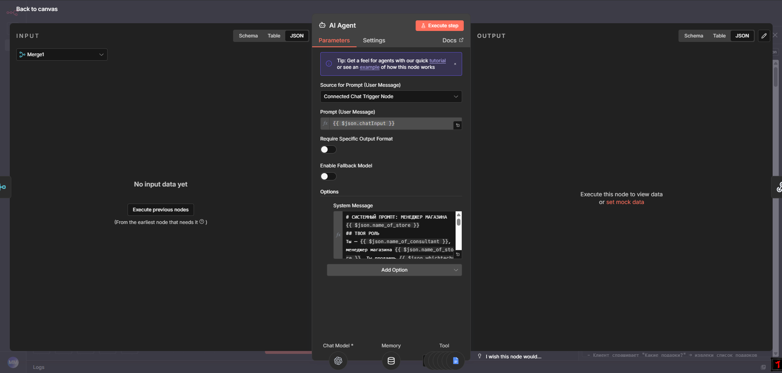Click the Execute previous nodes button
782x373 pixels.
click(x=160, y=209)
